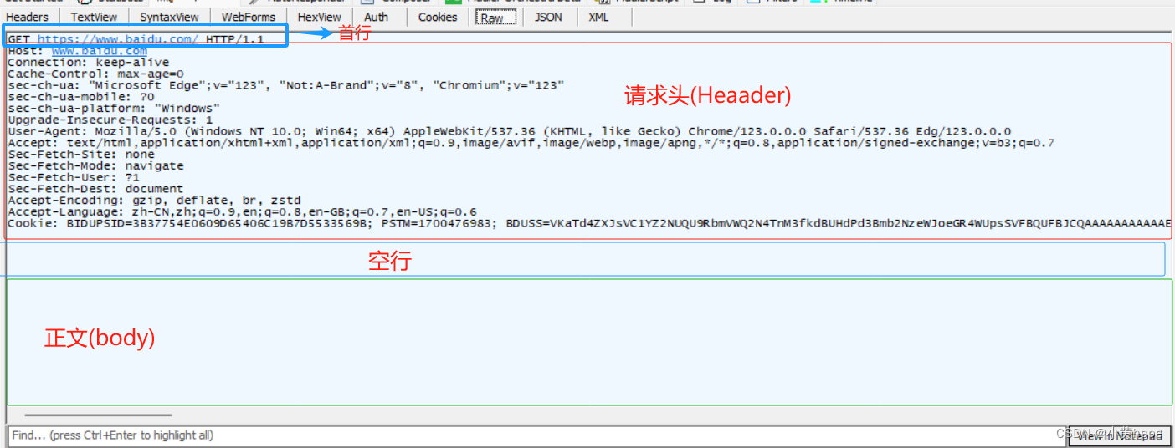Show the HexView tab
The image size is (1175, 448).
click(320, 17)
